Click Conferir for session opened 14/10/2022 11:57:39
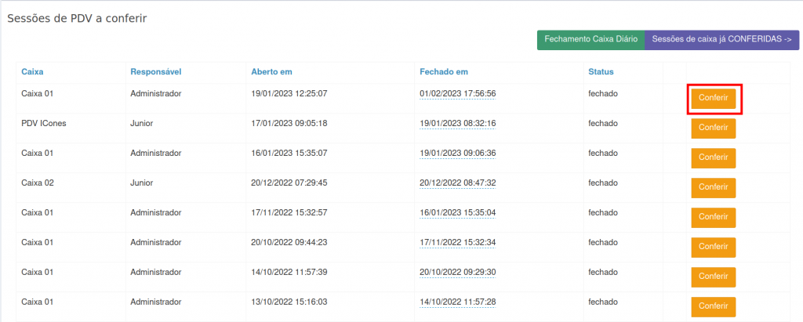The width and height of the screenshot is (803, 322). coord(713,277)
